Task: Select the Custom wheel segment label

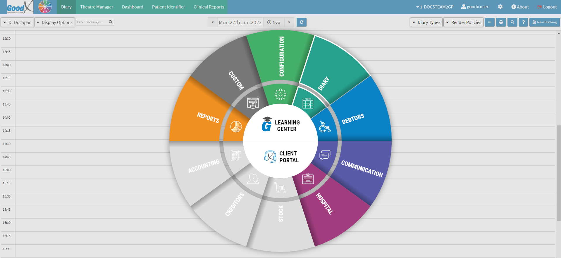Action: (x=236, y=80)
